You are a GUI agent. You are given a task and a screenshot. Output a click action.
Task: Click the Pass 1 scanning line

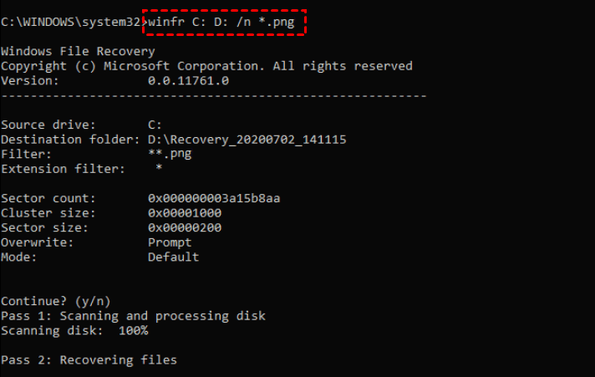click(x=133, y=315)
